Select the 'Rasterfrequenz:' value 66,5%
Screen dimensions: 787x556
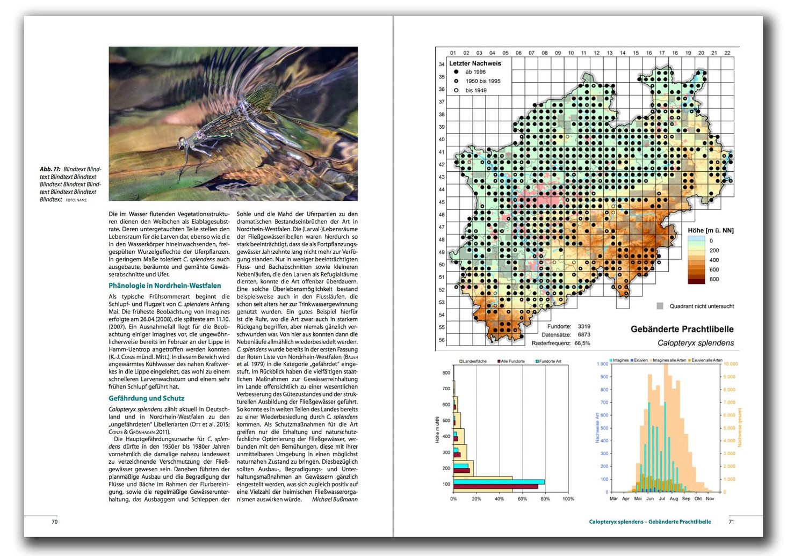[582, 343]
